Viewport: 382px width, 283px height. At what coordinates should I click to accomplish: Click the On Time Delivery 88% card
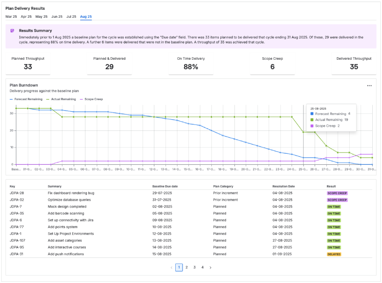click(191, 64)
